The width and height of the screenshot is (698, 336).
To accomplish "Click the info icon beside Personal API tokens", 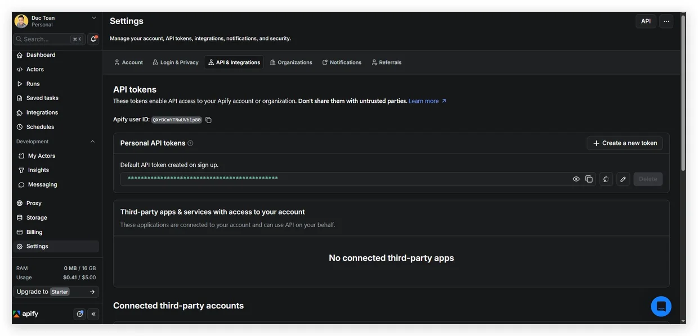I will pyautogui.click(x=190, y=143).
